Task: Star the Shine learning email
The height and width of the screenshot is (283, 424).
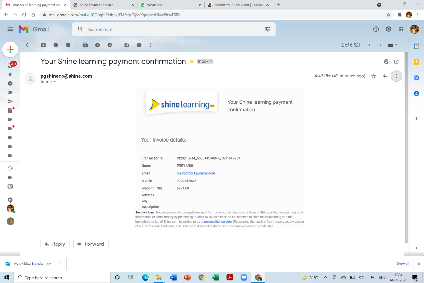Action: [x=374, y=76]
